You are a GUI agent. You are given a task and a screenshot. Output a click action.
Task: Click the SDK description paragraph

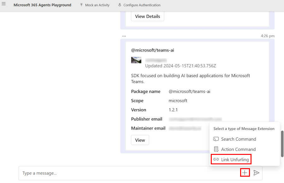click(190, 78)
